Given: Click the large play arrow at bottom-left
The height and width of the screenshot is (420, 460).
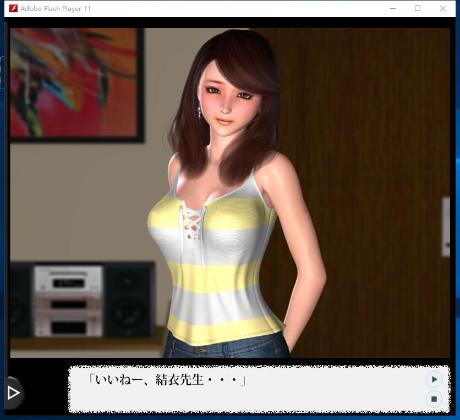Looking at the screenshot, I should click(13, 393).
